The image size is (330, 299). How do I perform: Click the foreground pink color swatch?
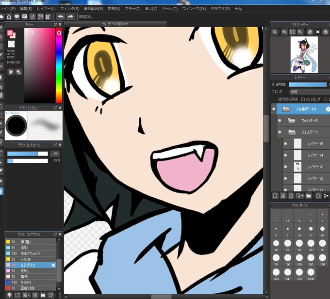10,33
